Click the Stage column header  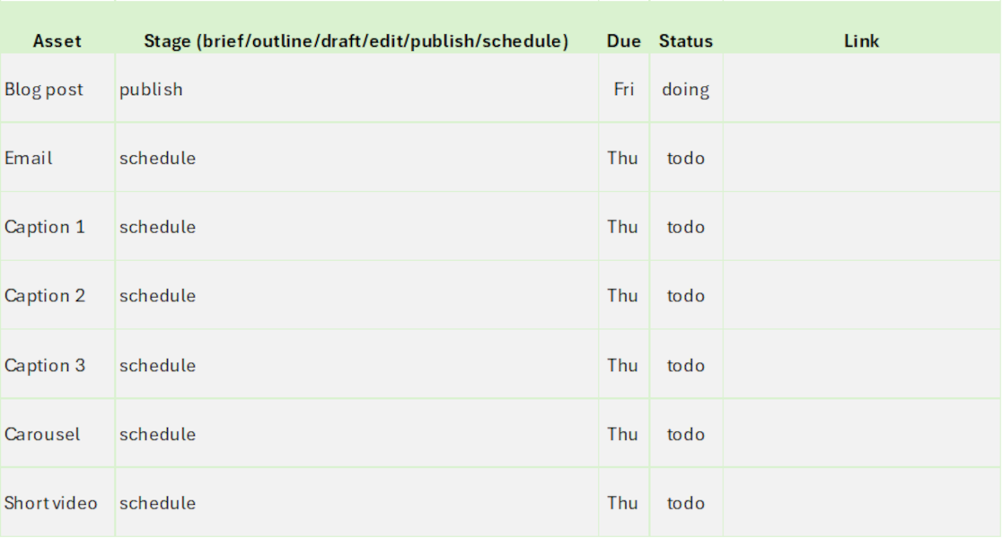coord(356,28)
